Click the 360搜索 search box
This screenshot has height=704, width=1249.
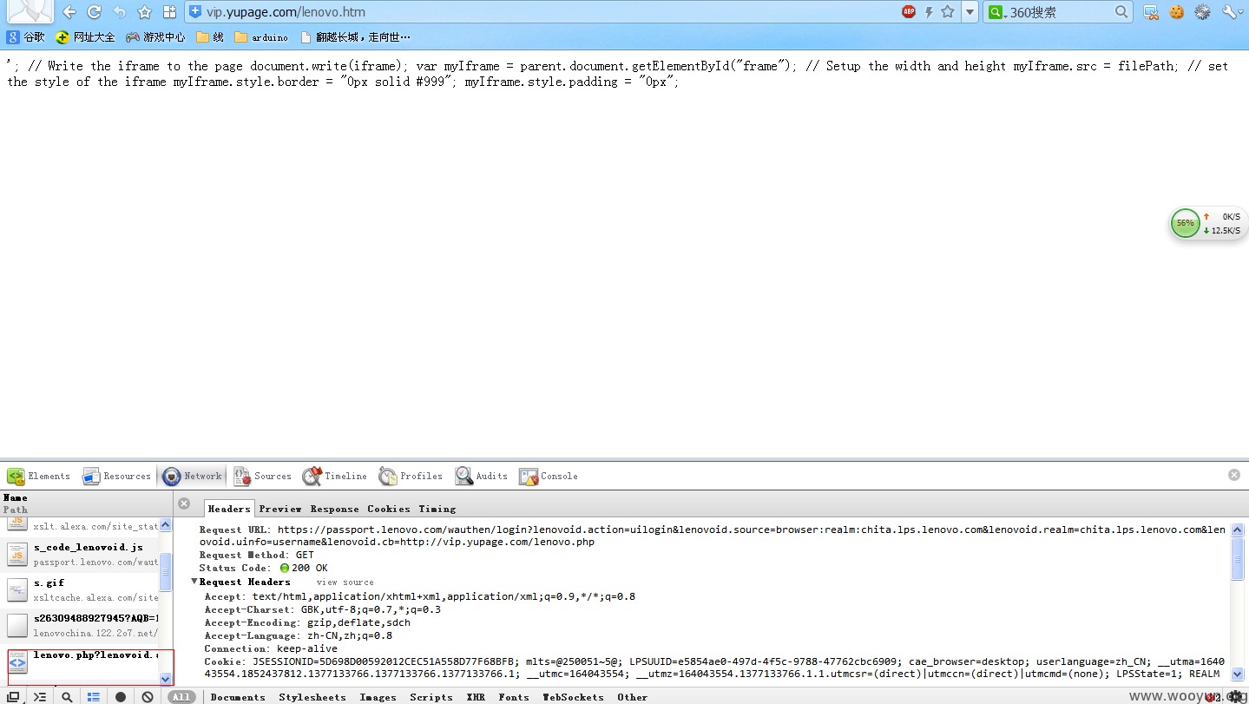point(1059,12)
